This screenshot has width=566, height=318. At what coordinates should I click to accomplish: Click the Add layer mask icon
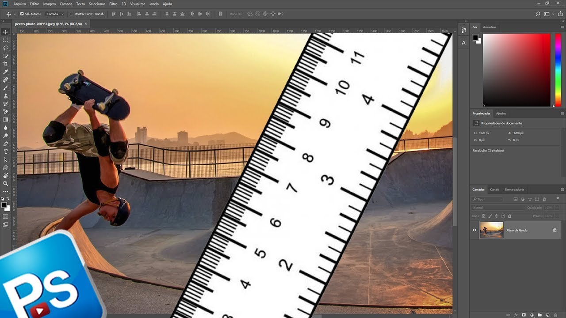point(524,315)
